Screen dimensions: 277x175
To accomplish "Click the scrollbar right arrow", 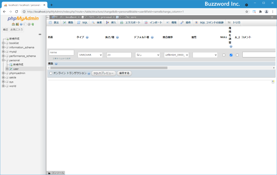I will click(274, 68).
